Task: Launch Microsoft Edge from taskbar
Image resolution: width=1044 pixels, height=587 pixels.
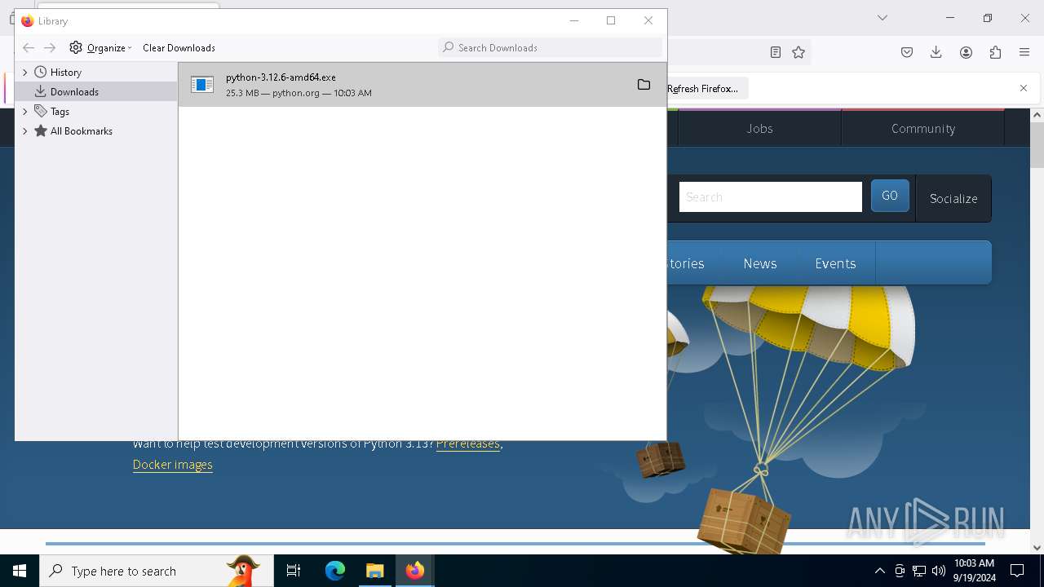Action: (335, 571)
